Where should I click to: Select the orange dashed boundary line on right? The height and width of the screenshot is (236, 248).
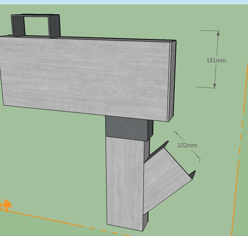coord(238,167)
